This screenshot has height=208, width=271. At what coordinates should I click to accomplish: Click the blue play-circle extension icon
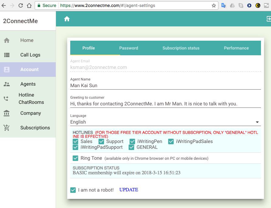249,5
